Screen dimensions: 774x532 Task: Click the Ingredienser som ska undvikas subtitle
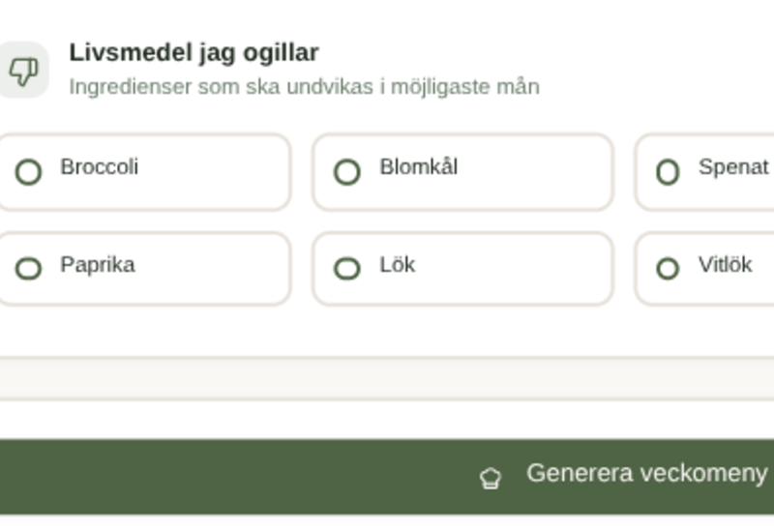coord(304,87)
